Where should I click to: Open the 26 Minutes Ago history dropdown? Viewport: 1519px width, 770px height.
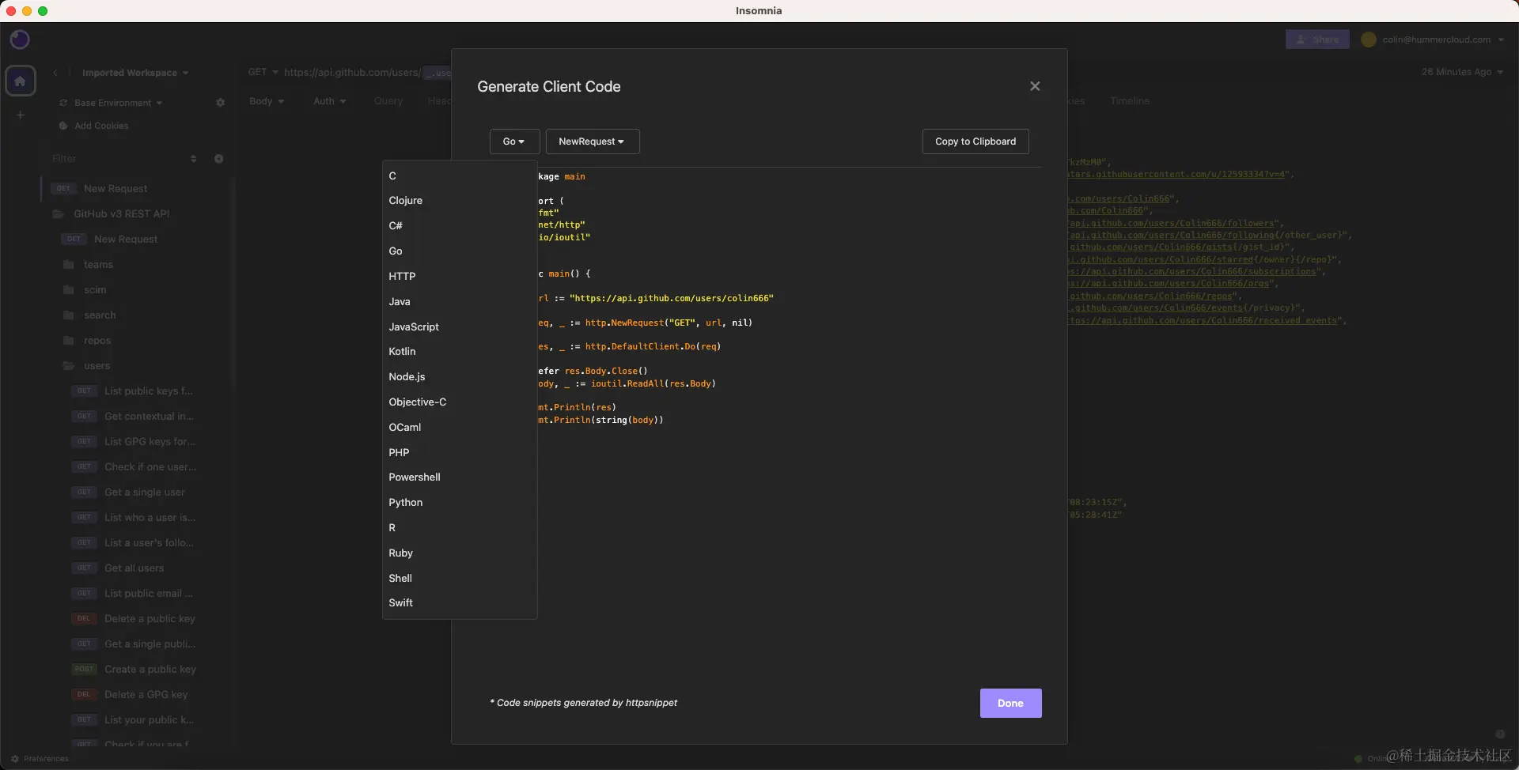(x=1462, y=72)
